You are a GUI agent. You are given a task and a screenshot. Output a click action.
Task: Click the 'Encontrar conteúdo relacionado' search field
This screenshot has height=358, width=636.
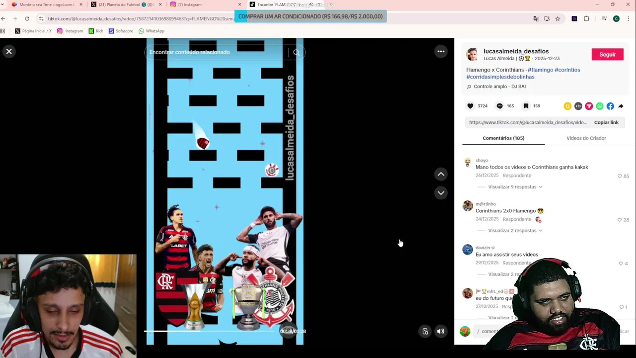pos(216,52)
